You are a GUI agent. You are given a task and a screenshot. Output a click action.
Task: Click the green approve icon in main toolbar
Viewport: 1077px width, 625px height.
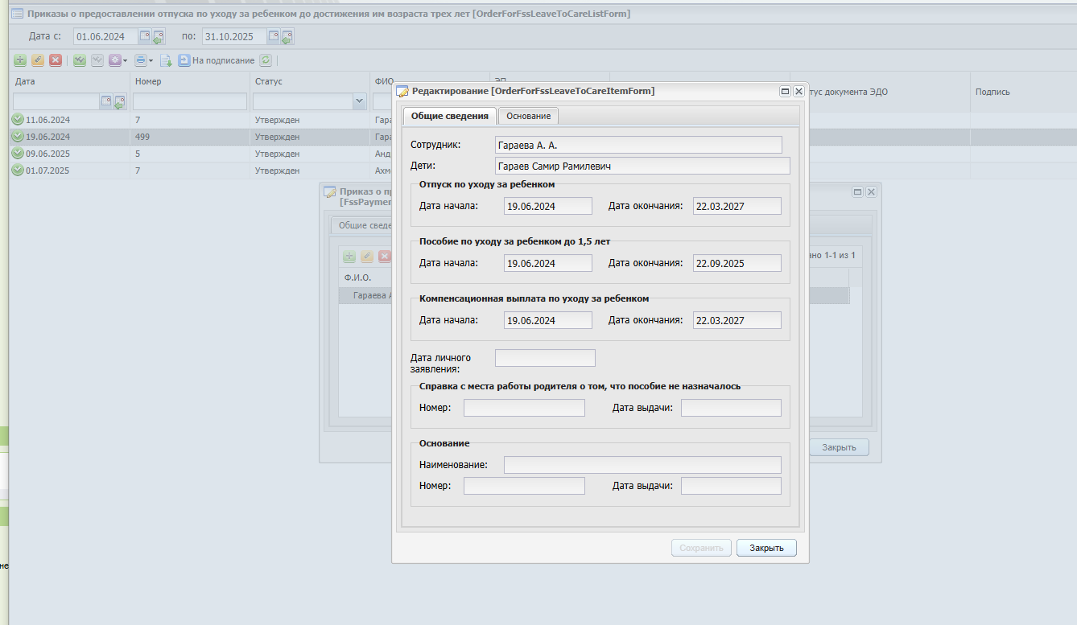point(80,60)
